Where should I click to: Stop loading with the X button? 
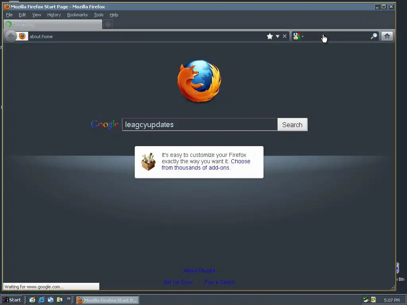click(x=285, y=36)
